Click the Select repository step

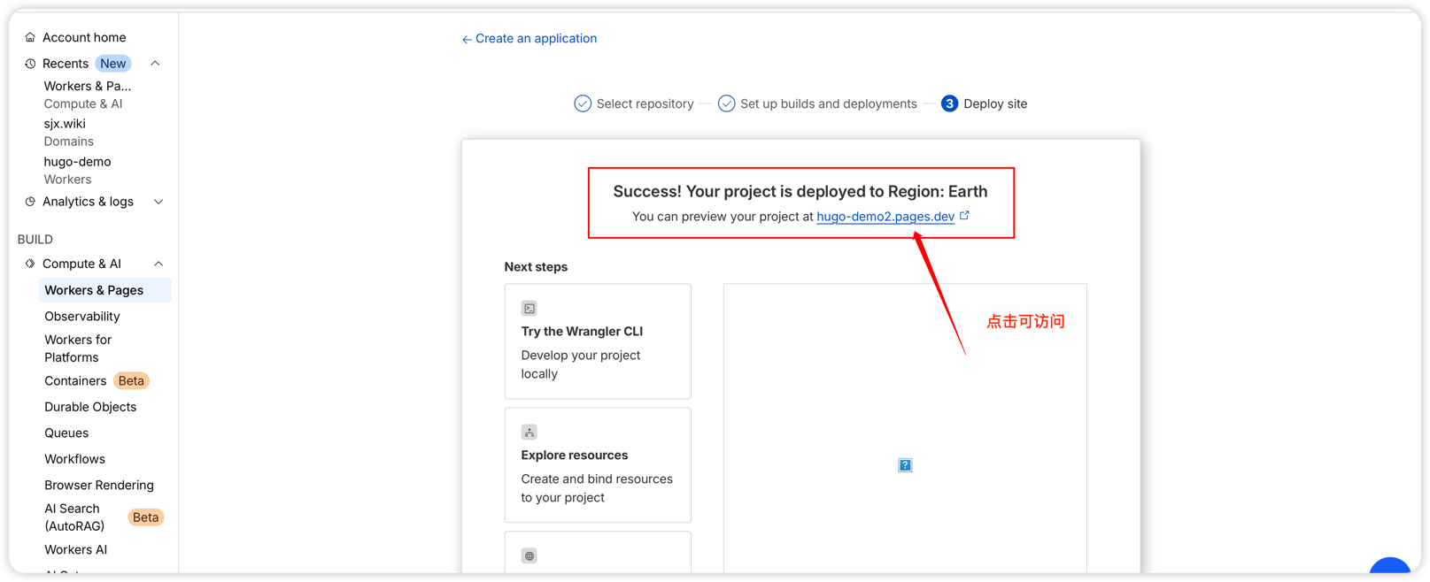634,103
